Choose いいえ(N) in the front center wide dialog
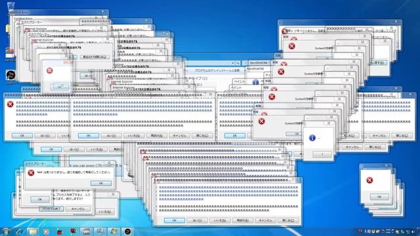420x236 pixels. click(x=134, y=136)
